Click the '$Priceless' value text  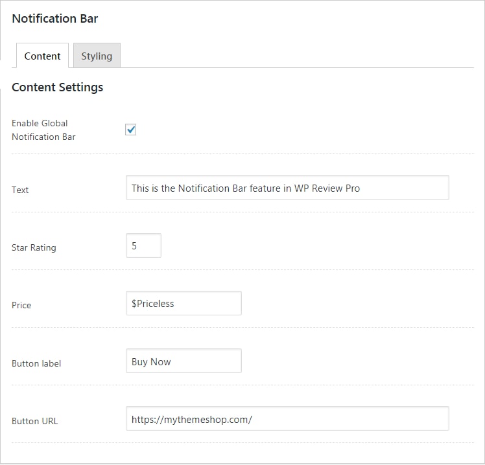pos(152,303)
